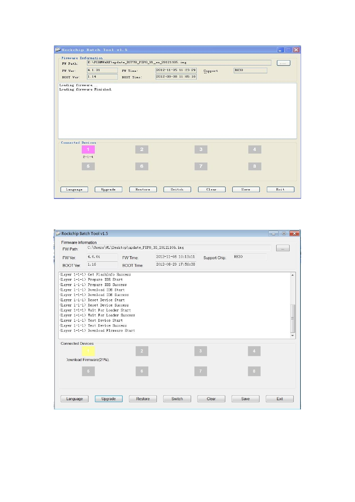Click BOOT Ver field showing 1.14
355x502 pixels.
pos(102,77)
